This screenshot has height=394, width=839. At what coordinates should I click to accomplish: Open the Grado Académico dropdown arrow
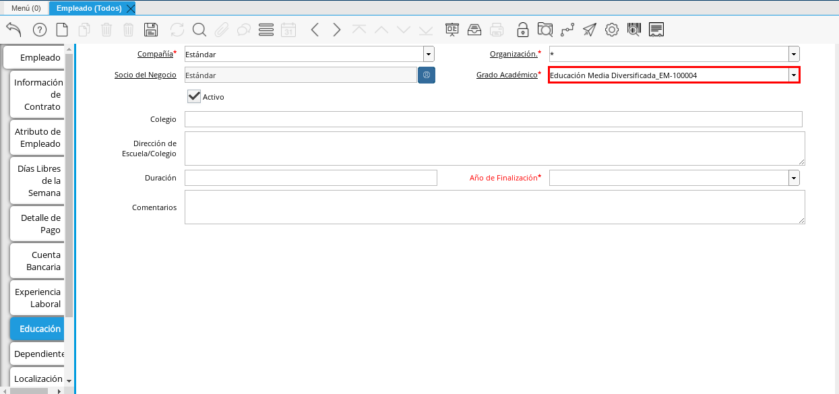pyautogui.click(x=794, y=75)
